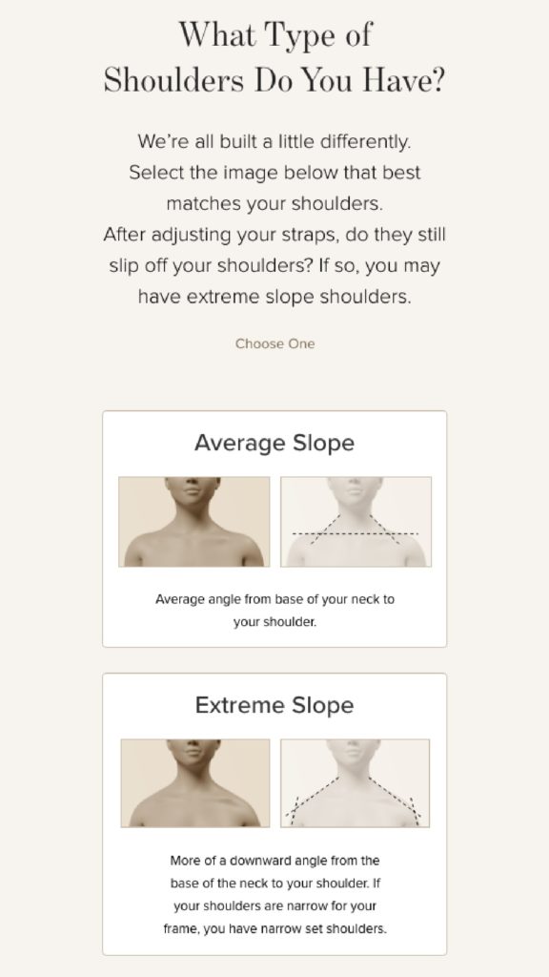Screen dimensions: 549x977
Task: Select the Extreme Slope card heading
Action: click(274, 705)
